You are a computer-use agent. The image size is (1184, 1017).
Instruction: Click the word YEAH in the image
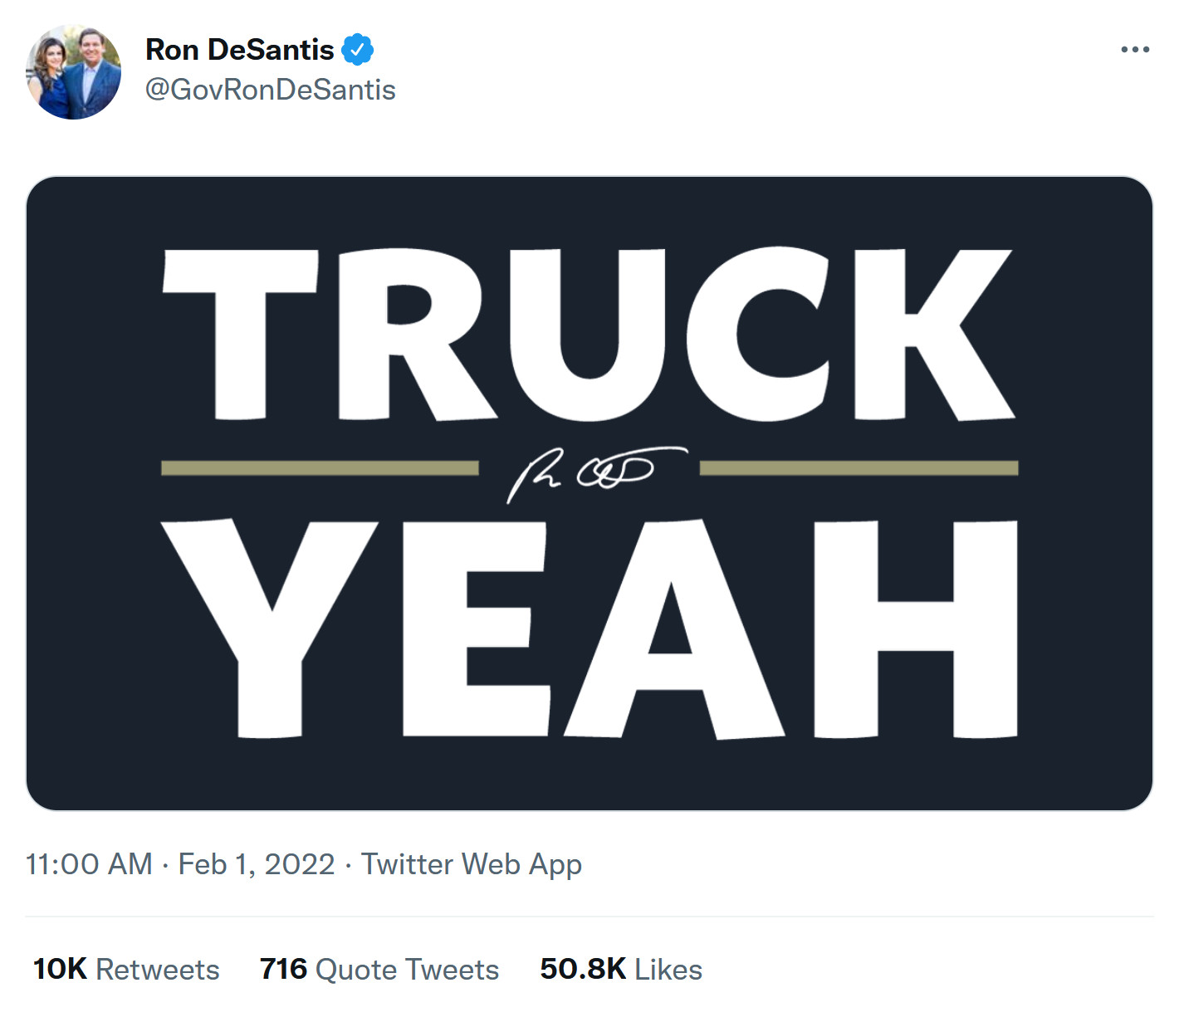588,628
